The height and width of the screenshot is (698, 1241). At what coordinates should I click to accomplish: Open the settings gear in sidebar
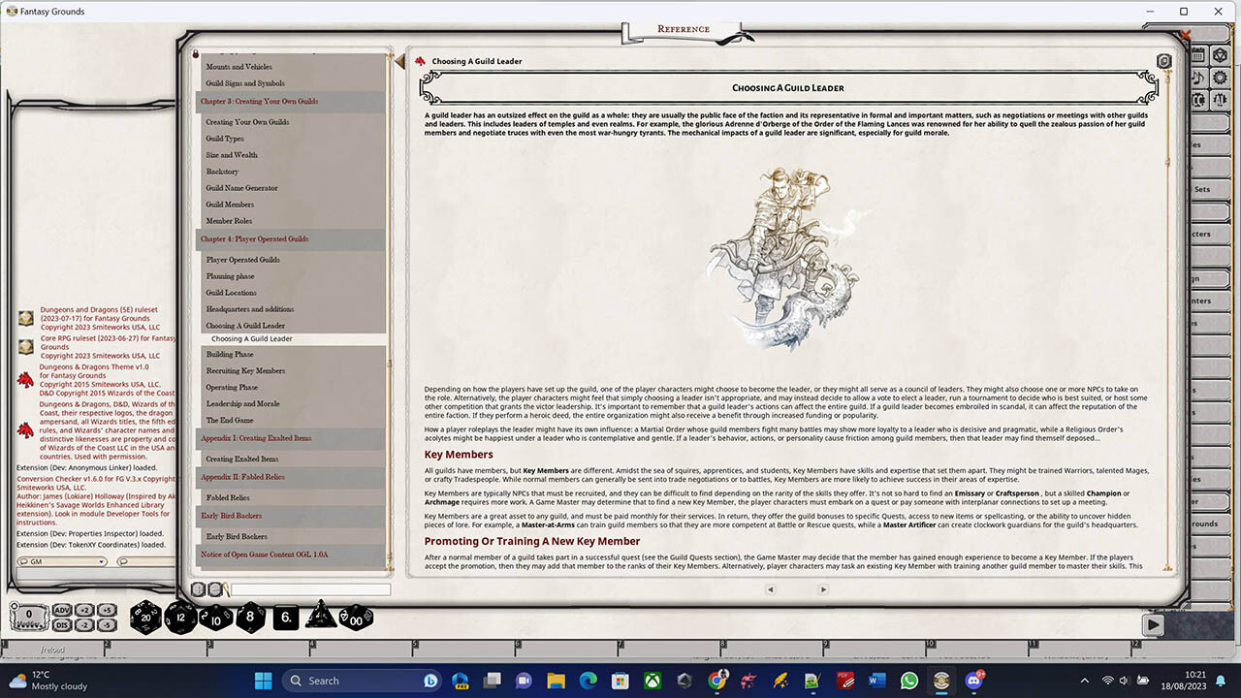coord(1221,78)
